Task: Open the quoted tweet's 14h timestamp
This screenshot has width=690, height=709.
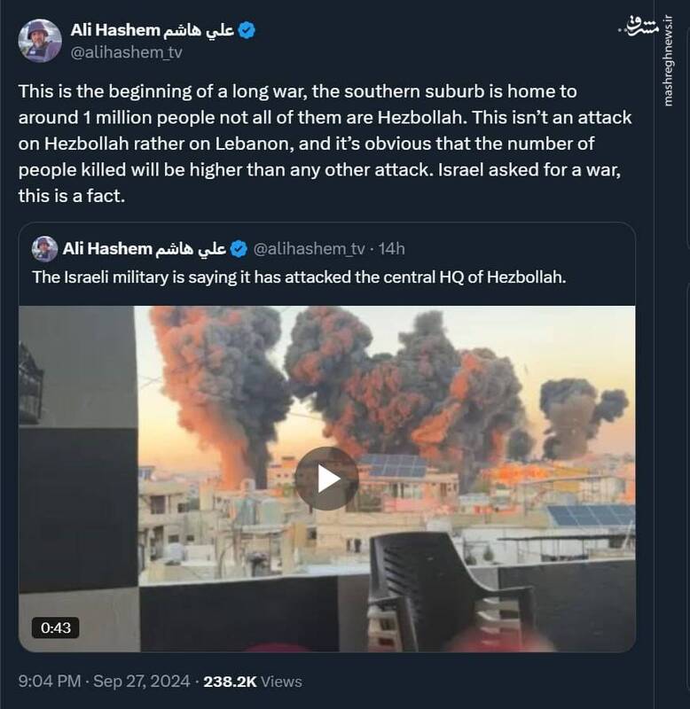Action: (390, 247)
